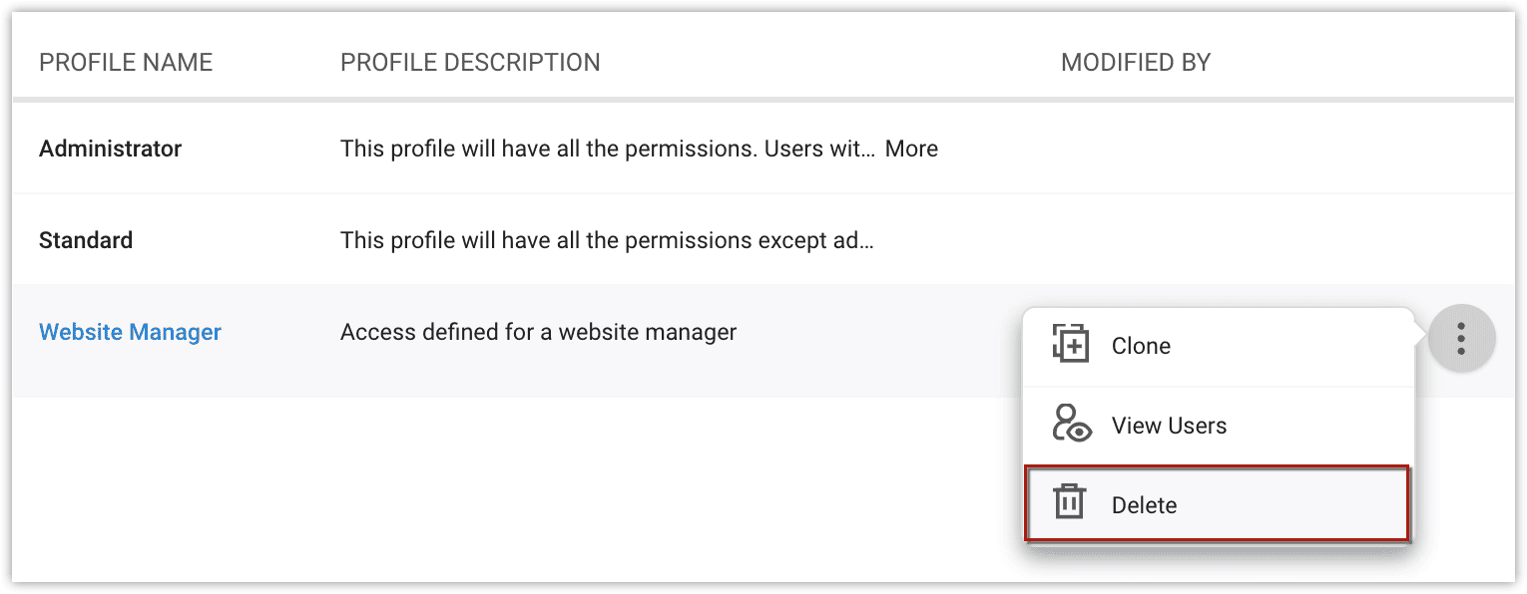This screenshot has width=1527, height=594.
Task: Click the Profile Name column header
Action: point(126,63)
